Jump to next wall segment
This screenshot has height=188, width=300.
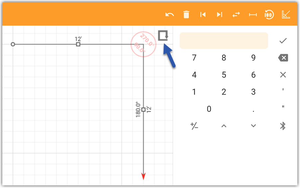tap(220, 15)
